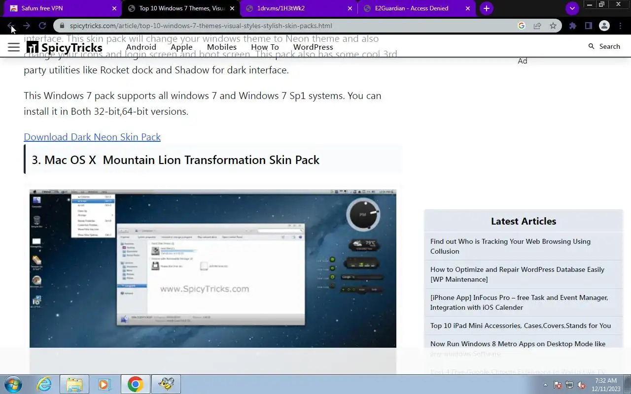Open Windows Explorer folder in taskbar
Image resolution: width=631 pixels, height=394 pixels.
74,384
